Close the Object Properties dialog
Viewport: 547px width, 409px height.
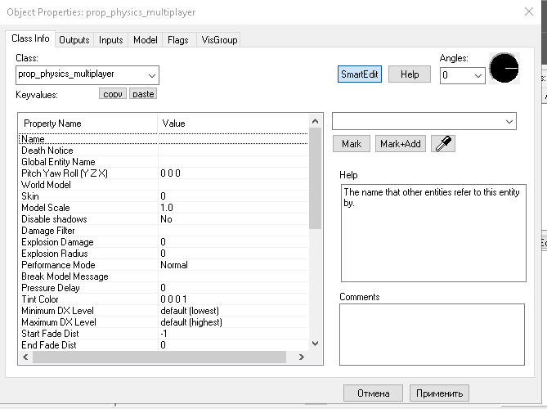coord(529,11)
